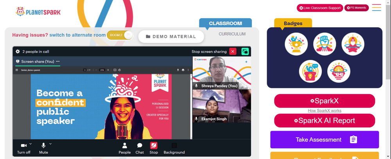
Task: Open the People panel
Action: coord(124,148)
